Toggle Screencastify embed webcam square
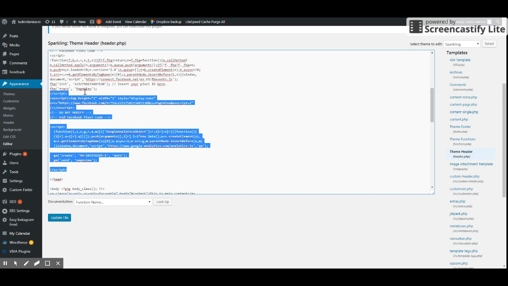Viewport: 508px width, 286px height. (x=48, y=263)
